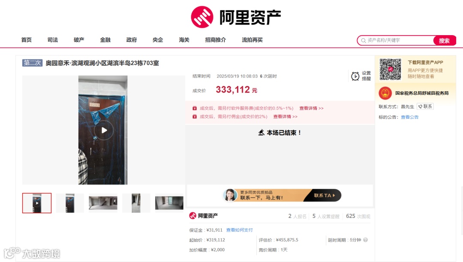Play the main property video
The width and height of the screenshot is (463, 262).
pyautogui.click(x=104, y=130)
